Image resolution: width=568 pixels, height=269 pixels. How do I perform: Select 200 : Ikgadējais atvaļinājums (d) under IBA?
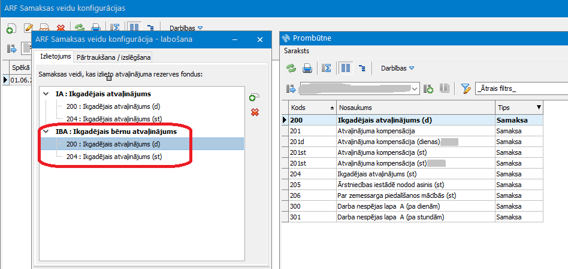point(113,144)
